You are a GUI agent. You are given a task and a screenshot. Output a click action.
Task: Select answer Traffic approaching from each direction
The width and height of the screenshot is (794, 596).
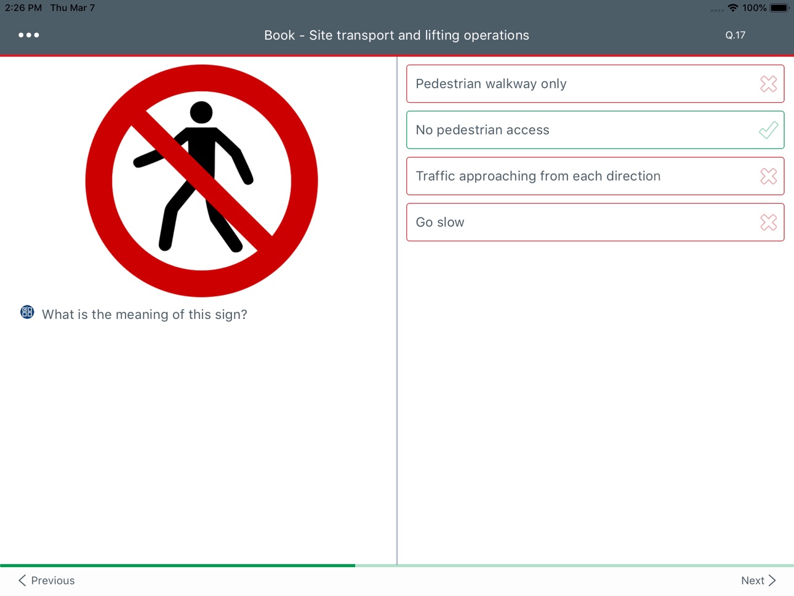[x=595, y=176]
